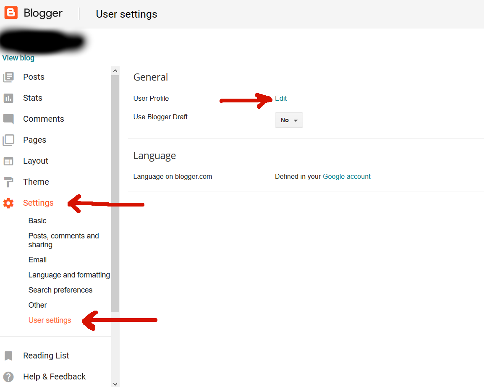Click the orange Settings gear icon

click(x=9, y=203)
